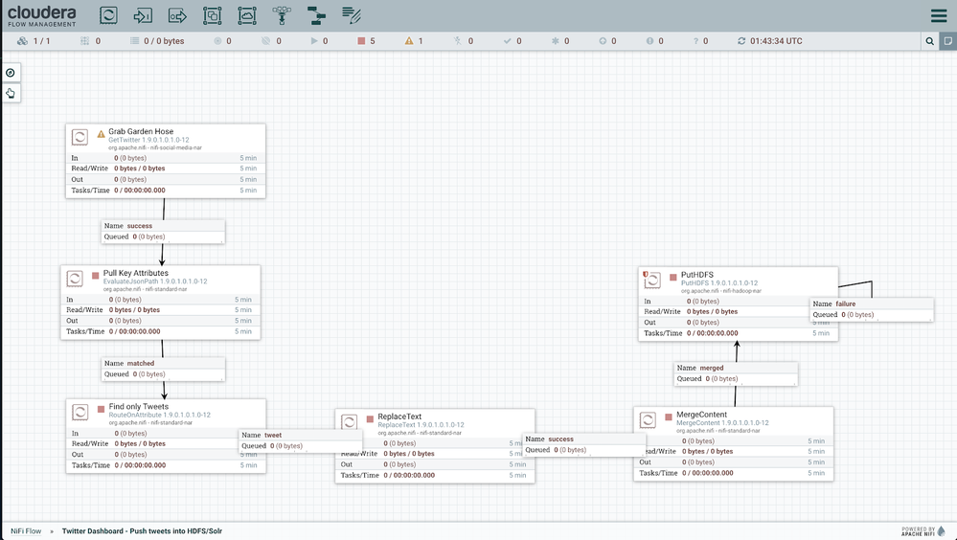Expand the Navigate panel
Image resolution: width=957 pixels, height=540 pixels.
click(x=11, y=73)
